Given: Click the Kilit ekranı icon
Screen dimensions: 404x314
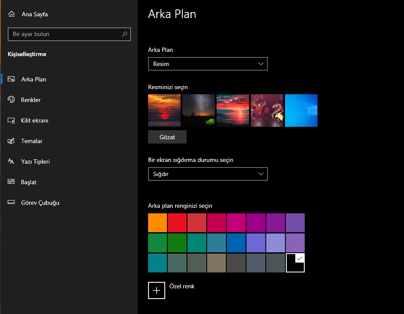Looking at the screenshot, I should [x=12, y=120].
